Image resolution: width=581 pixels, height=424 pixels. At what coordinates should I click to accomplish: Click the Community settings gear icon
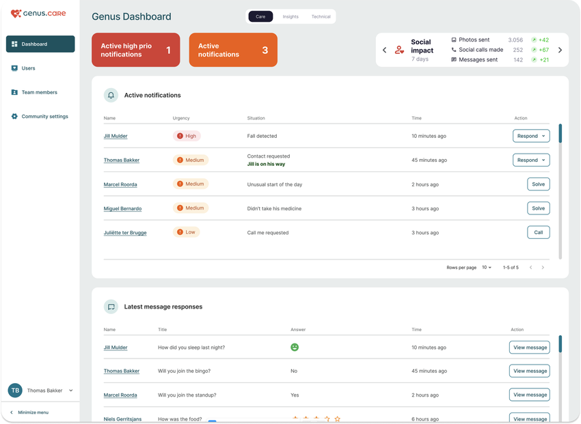pyautogui.click(x=14, y=116)
